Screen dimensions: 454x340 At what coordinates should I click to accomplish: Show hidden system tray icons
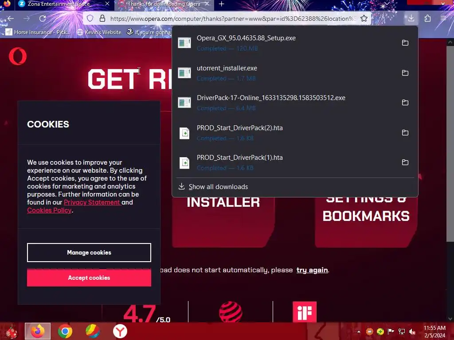(x=359, y=332)
